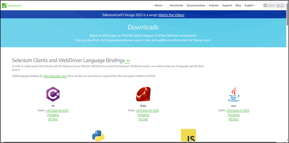Open Java stable 4.10.0 download link
Screen dimensions: 289x143
(238, 110)
